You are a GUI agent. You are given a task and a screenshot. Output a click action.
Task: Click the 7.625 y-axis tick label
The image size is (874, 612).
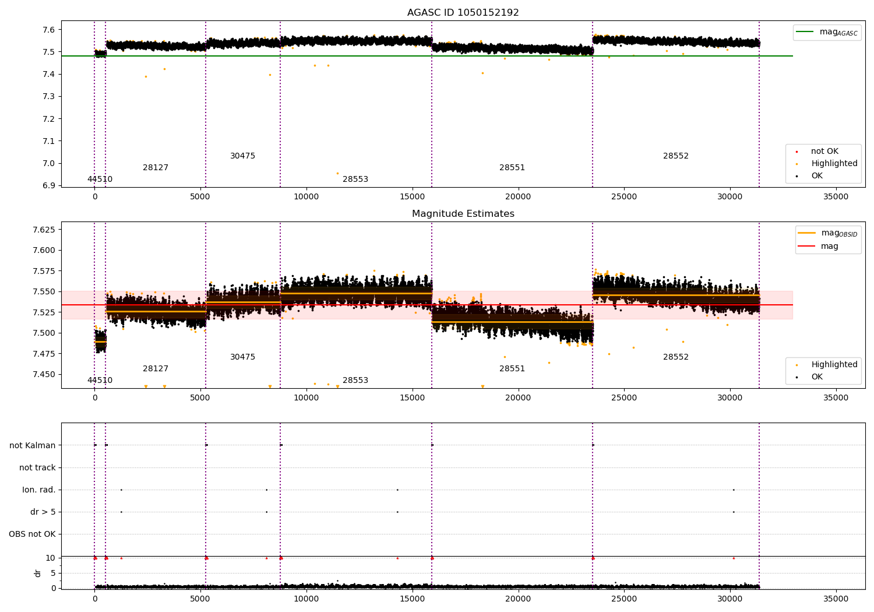44,230
